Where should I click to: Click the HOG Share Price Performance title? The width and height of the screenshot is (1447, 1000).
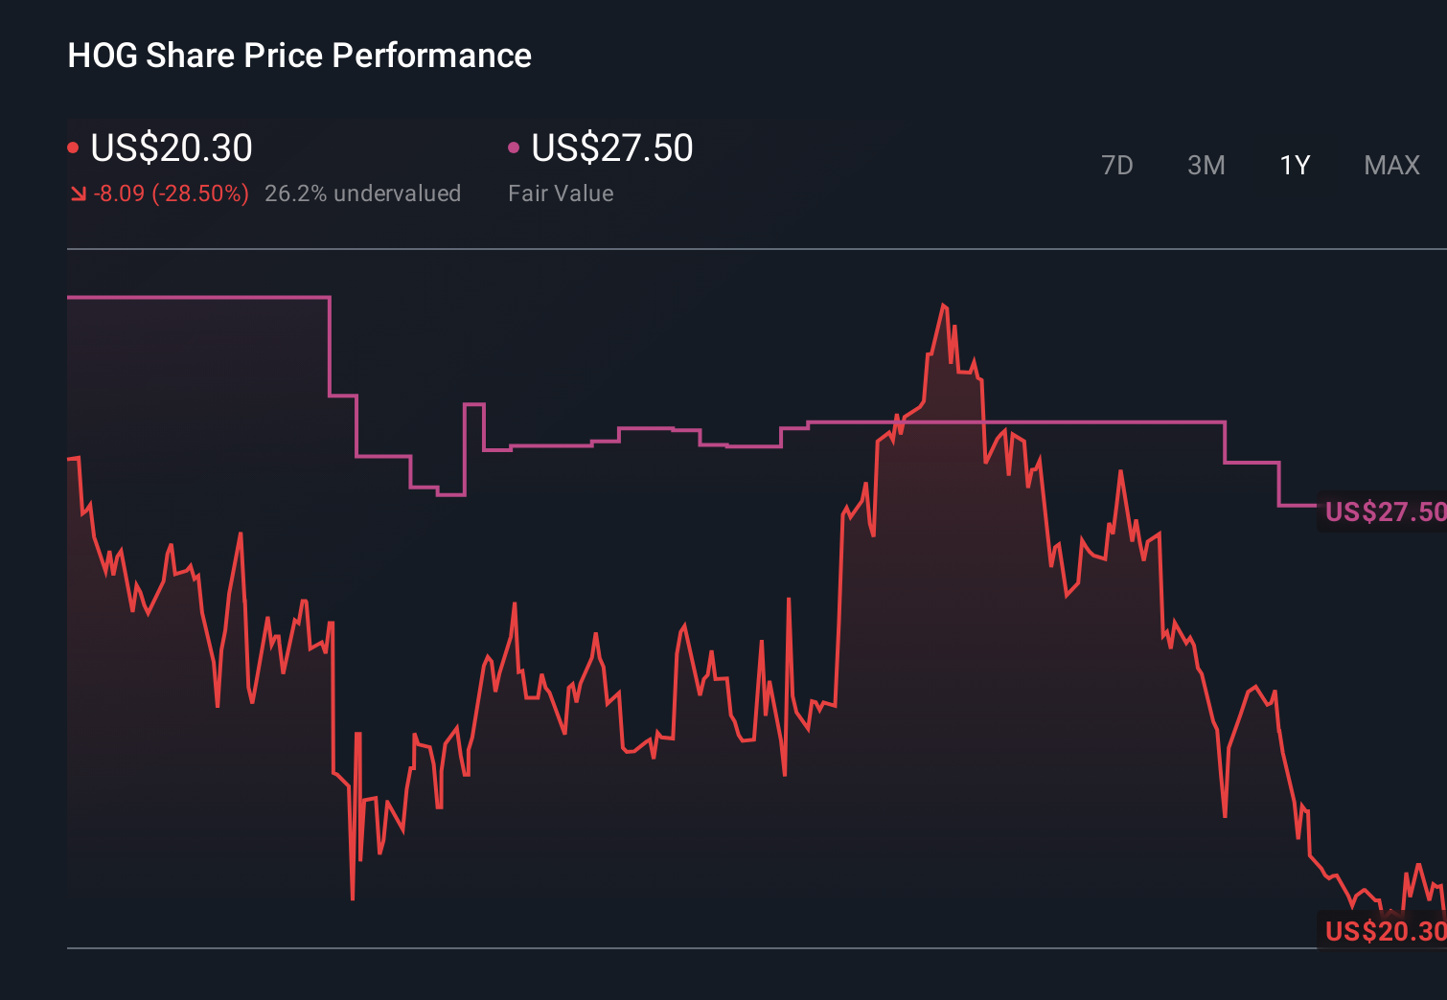299,56
